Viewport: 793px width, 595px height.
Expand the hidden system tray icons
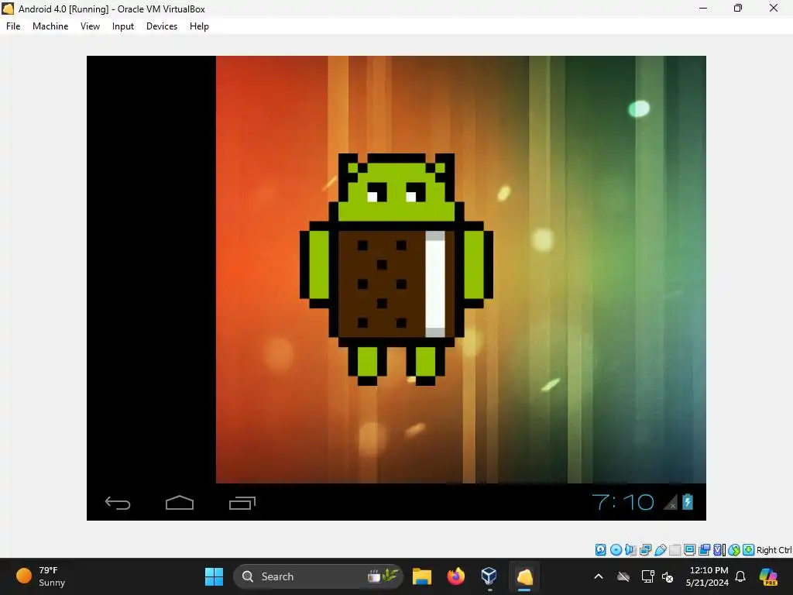pyautogui.click(x=599, y=576)
